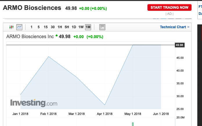Screen dimensions: 202x126
Task: Click the 49.98 price marker label
Action: [x=180, y=45]
